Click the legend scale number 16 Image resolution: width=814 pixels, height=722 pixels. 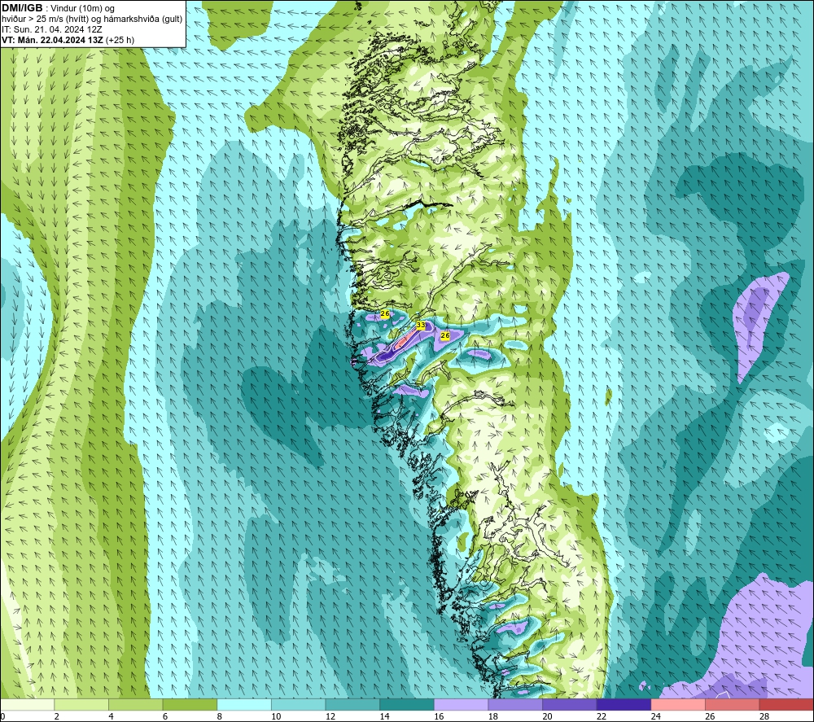click(x=439, y=717)
